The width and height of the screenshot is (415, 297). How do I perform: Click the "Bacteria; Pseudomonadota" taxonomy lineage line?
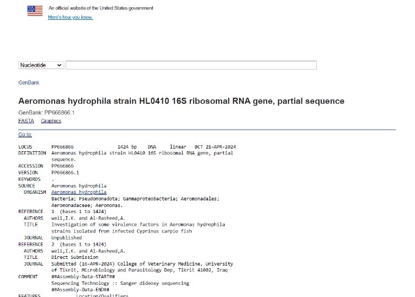pos(135,199)
